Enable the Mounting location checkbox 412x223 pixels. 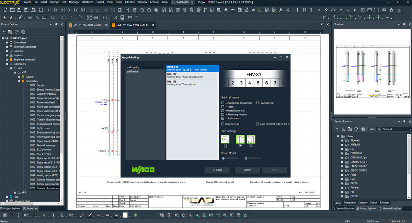[223, 115]
